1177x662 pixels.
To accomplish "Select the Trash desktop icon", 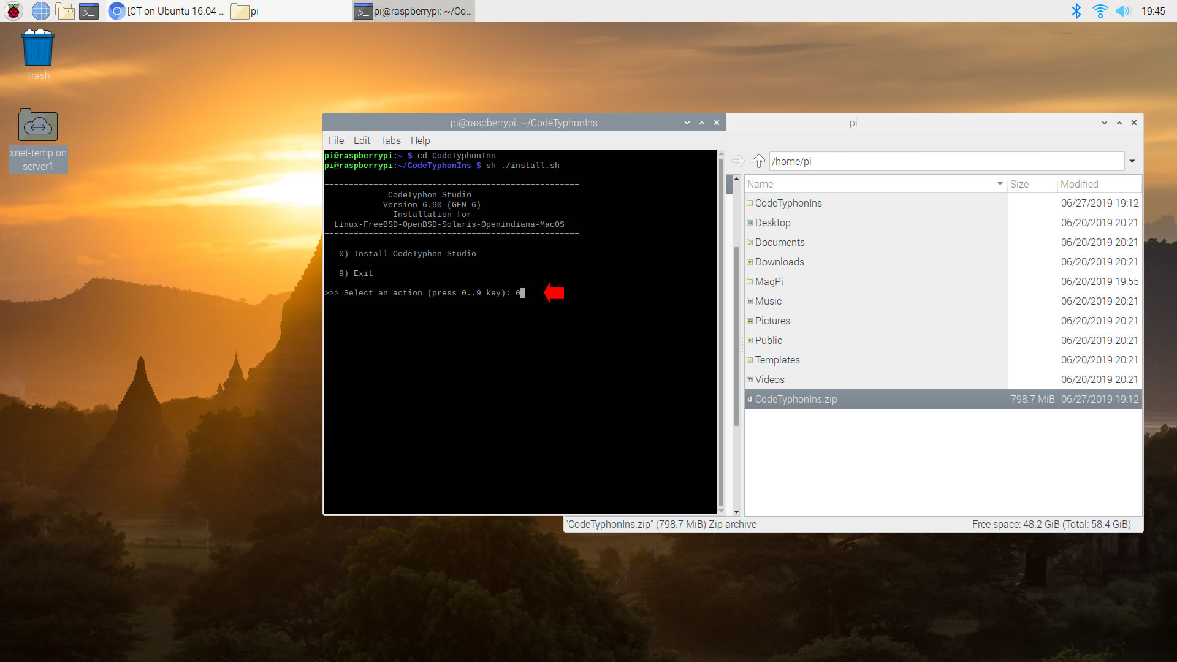I will [x=38, y=49].
